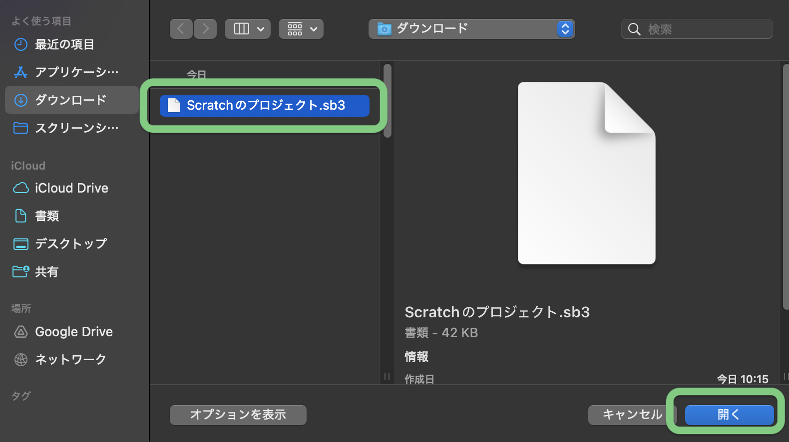Click オプションを表示 button
789x442 pixels.
(238, 415)
